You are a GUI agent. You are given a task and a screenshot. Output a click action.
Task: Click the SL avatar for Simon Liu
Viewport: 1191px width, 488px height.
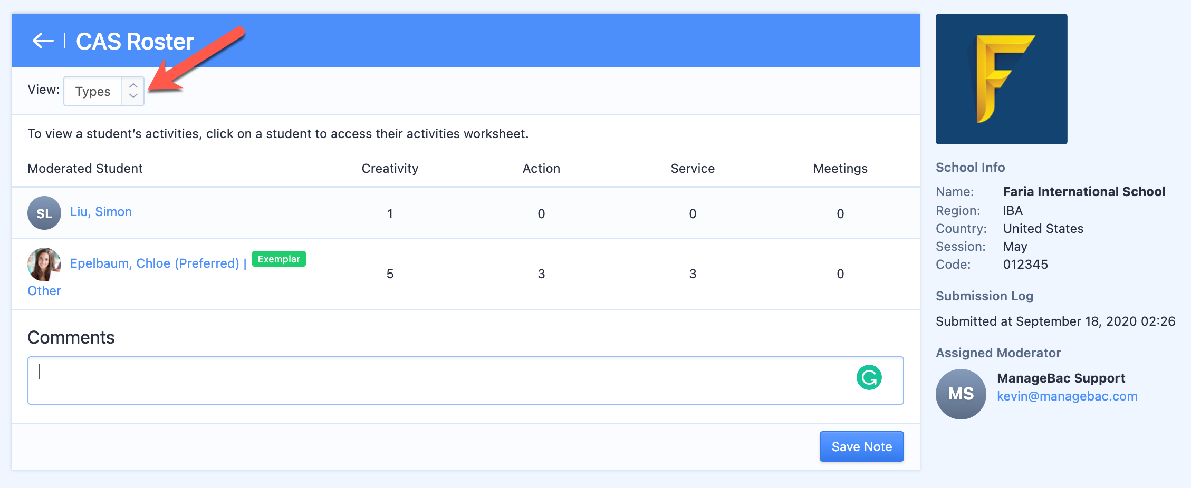pos(44,213)
